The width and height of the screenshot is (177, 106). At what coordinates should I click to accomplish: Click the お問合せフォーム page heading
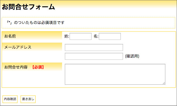point(28,7)
